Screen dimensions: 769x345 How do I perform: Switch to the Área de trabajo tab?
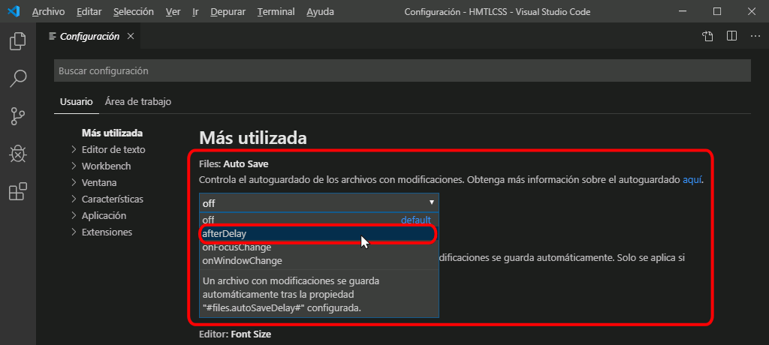[138, 102]
